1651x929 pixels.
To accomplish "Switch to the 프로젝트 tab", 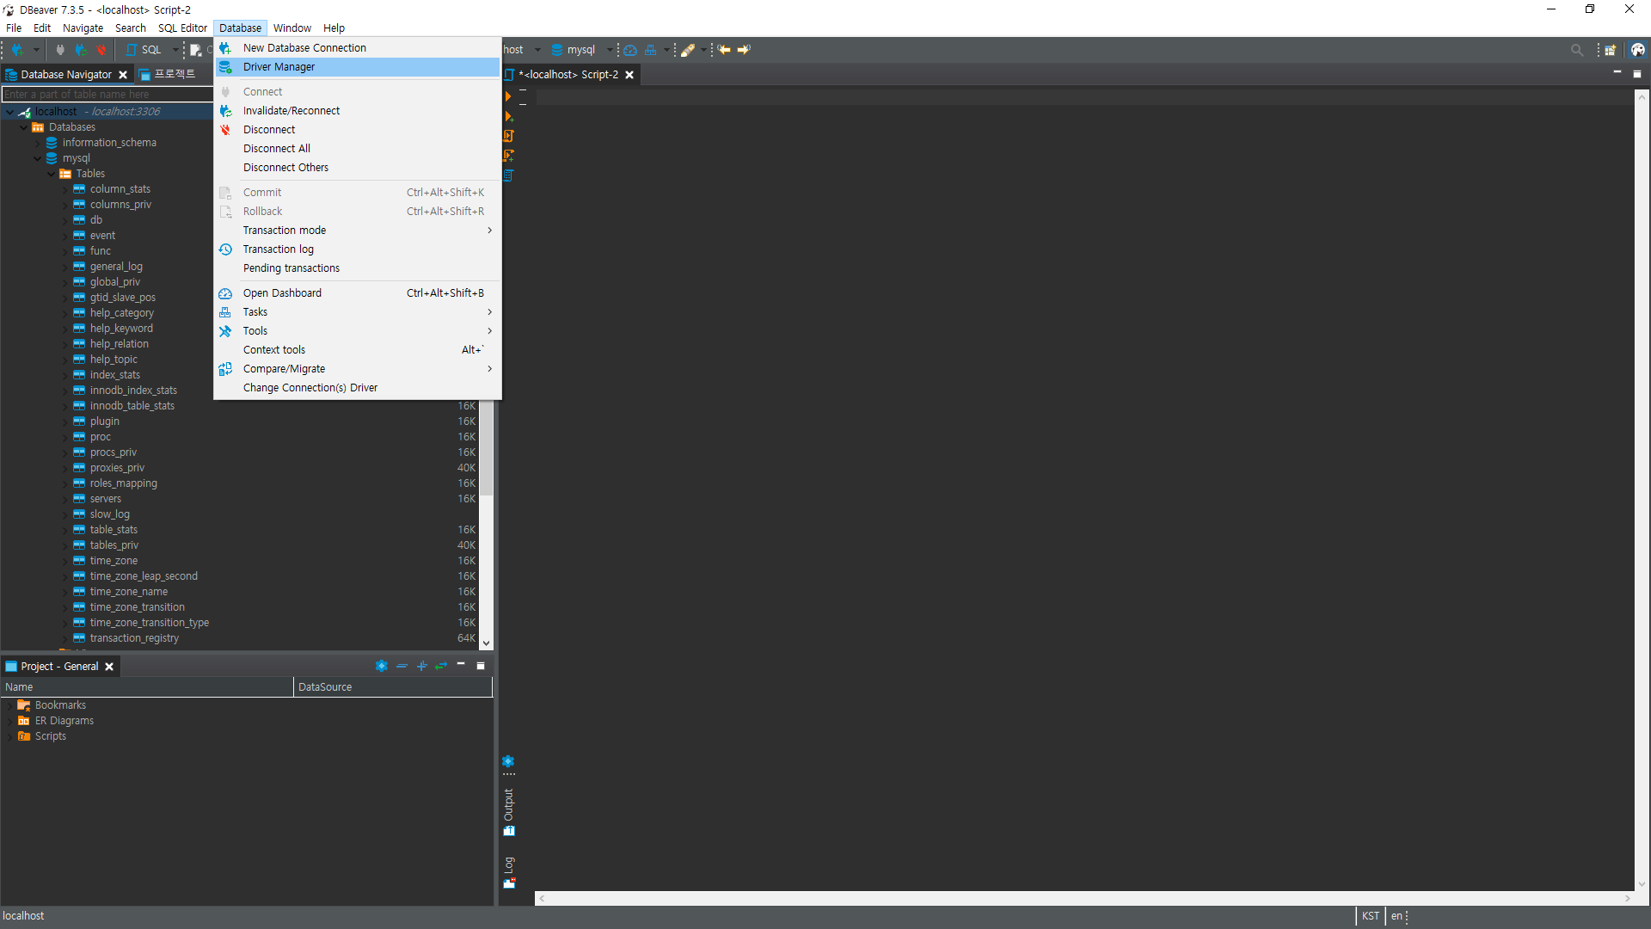I will pyautogui.click(x=174, y=75).
